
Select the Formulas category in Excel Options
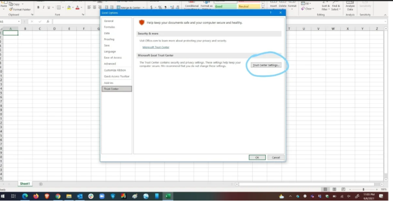point(109,27)
